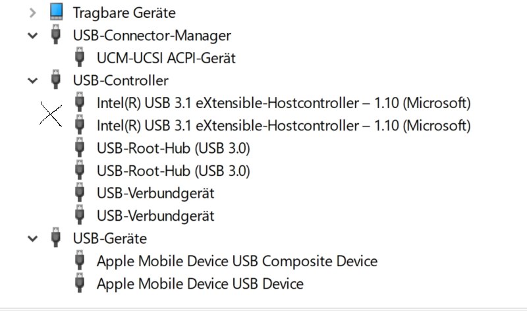The image size is (527, 311).
Task: Collapse the USB-Connector-Manager category
Action: pyautogui.click(x=32, y=36)
